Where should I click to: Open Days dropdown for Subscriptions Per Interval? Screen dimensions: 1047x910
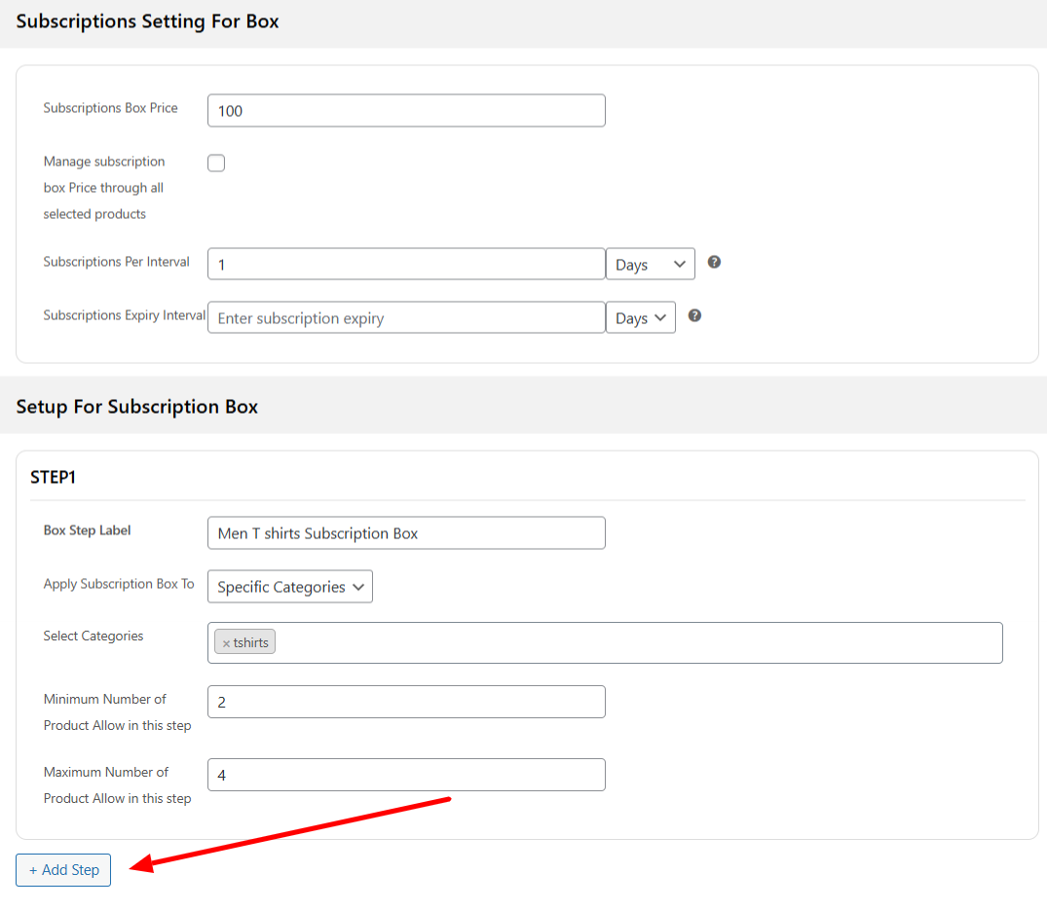coord(650,264)
